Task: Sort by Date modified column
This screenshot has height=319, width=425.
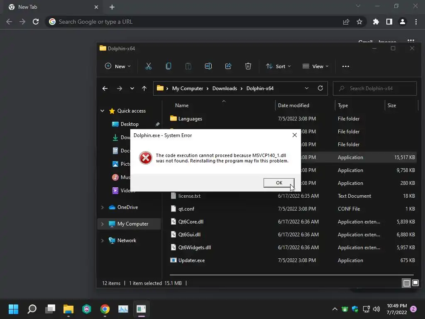Action: coord(293,106)
